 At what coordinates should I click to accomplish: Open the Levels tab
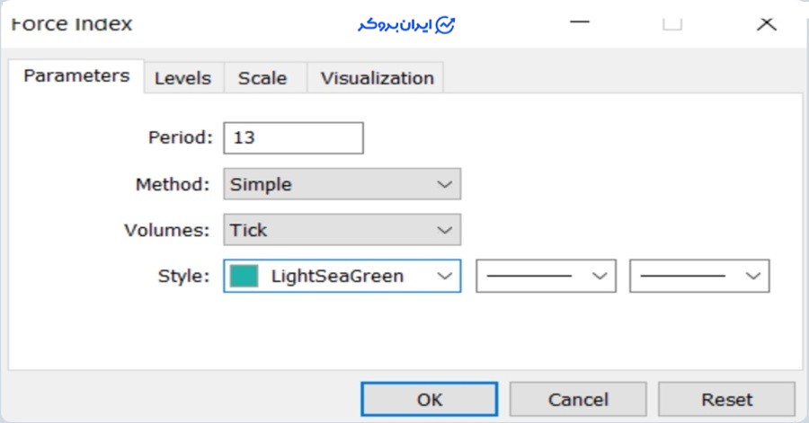coord(182,78)
